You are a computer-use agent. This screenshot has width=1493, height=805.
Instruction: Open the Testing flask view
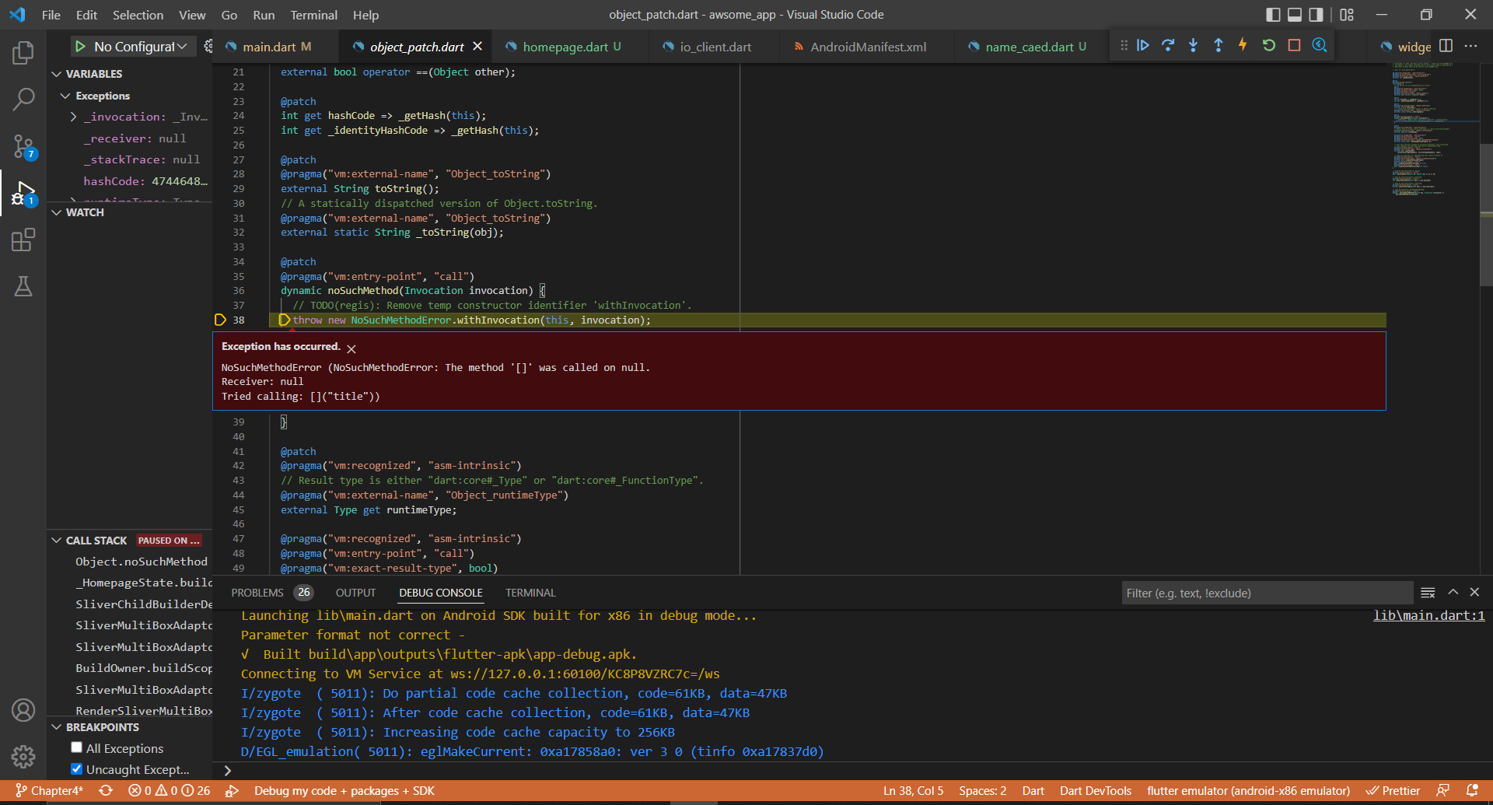pyautogui.click(x=23, y=286)
